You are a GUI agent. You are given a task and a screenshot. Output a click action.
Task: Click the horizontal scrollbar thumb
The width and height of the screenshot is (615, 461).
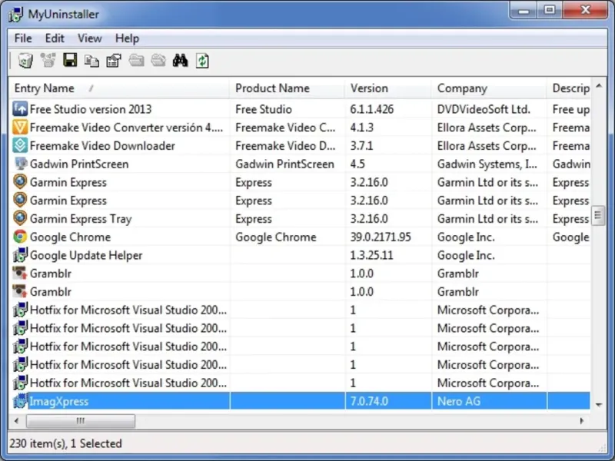[x=80, y=421]
